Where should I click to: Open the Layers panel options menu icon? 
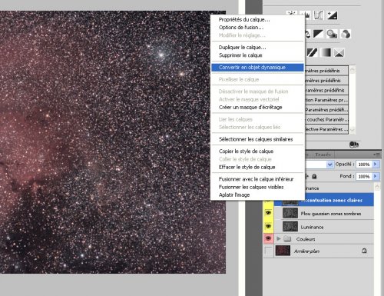click(x=376, y=155)
